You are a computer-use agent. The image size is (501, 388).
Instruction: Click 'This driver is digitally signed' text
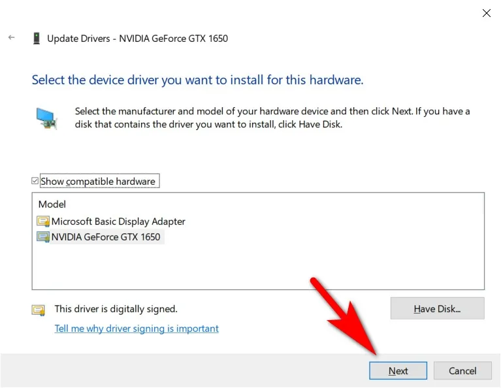pos(116,309)
